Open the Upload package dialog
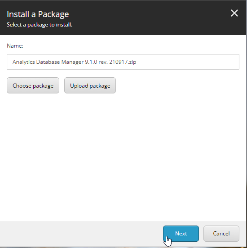The height and width of the screenshot is (248, 247). pos(90,85)
